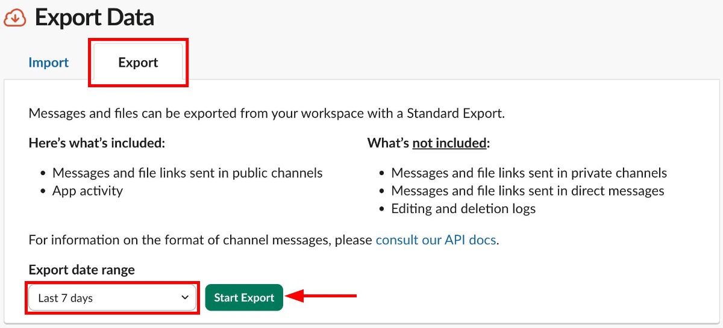Screen dimensions: 723x328
Task: Expand the date range dropdown chevron arrow
Action: [185, 297]
